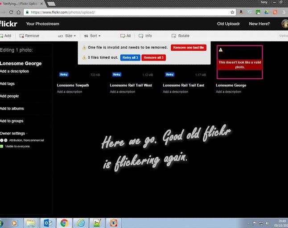Bookmark page with star icon
Screen dimensions: 288x228
232,12
